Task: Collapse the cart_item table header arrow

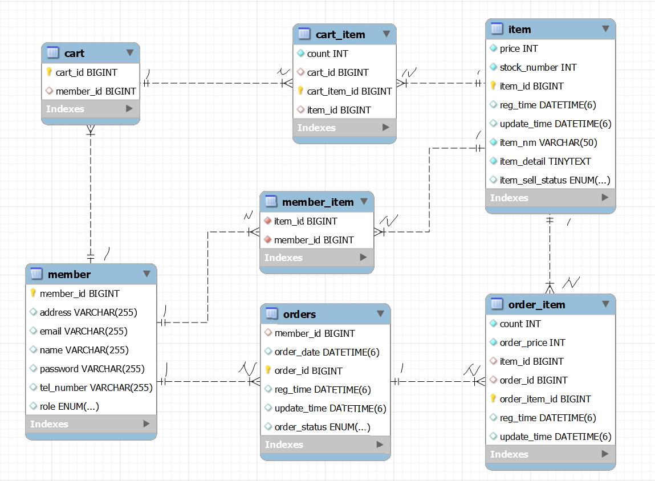Action: [387, 34]
